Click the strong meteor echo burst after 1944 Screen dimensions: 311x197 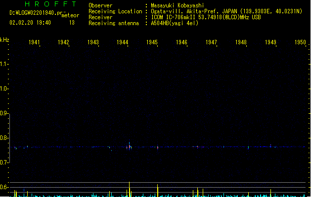click(129, 146)
